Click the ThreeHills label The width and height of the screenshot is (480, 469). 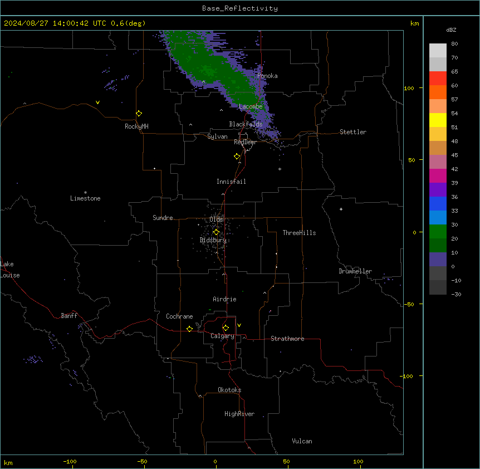pyautogui.click(x=299, y=233)
